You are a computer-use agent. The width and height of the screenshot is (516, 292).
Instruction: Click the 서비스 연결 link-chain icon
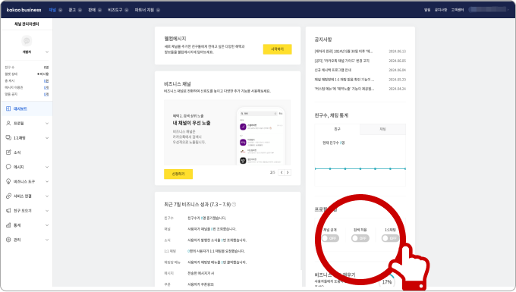pos(8,196)
